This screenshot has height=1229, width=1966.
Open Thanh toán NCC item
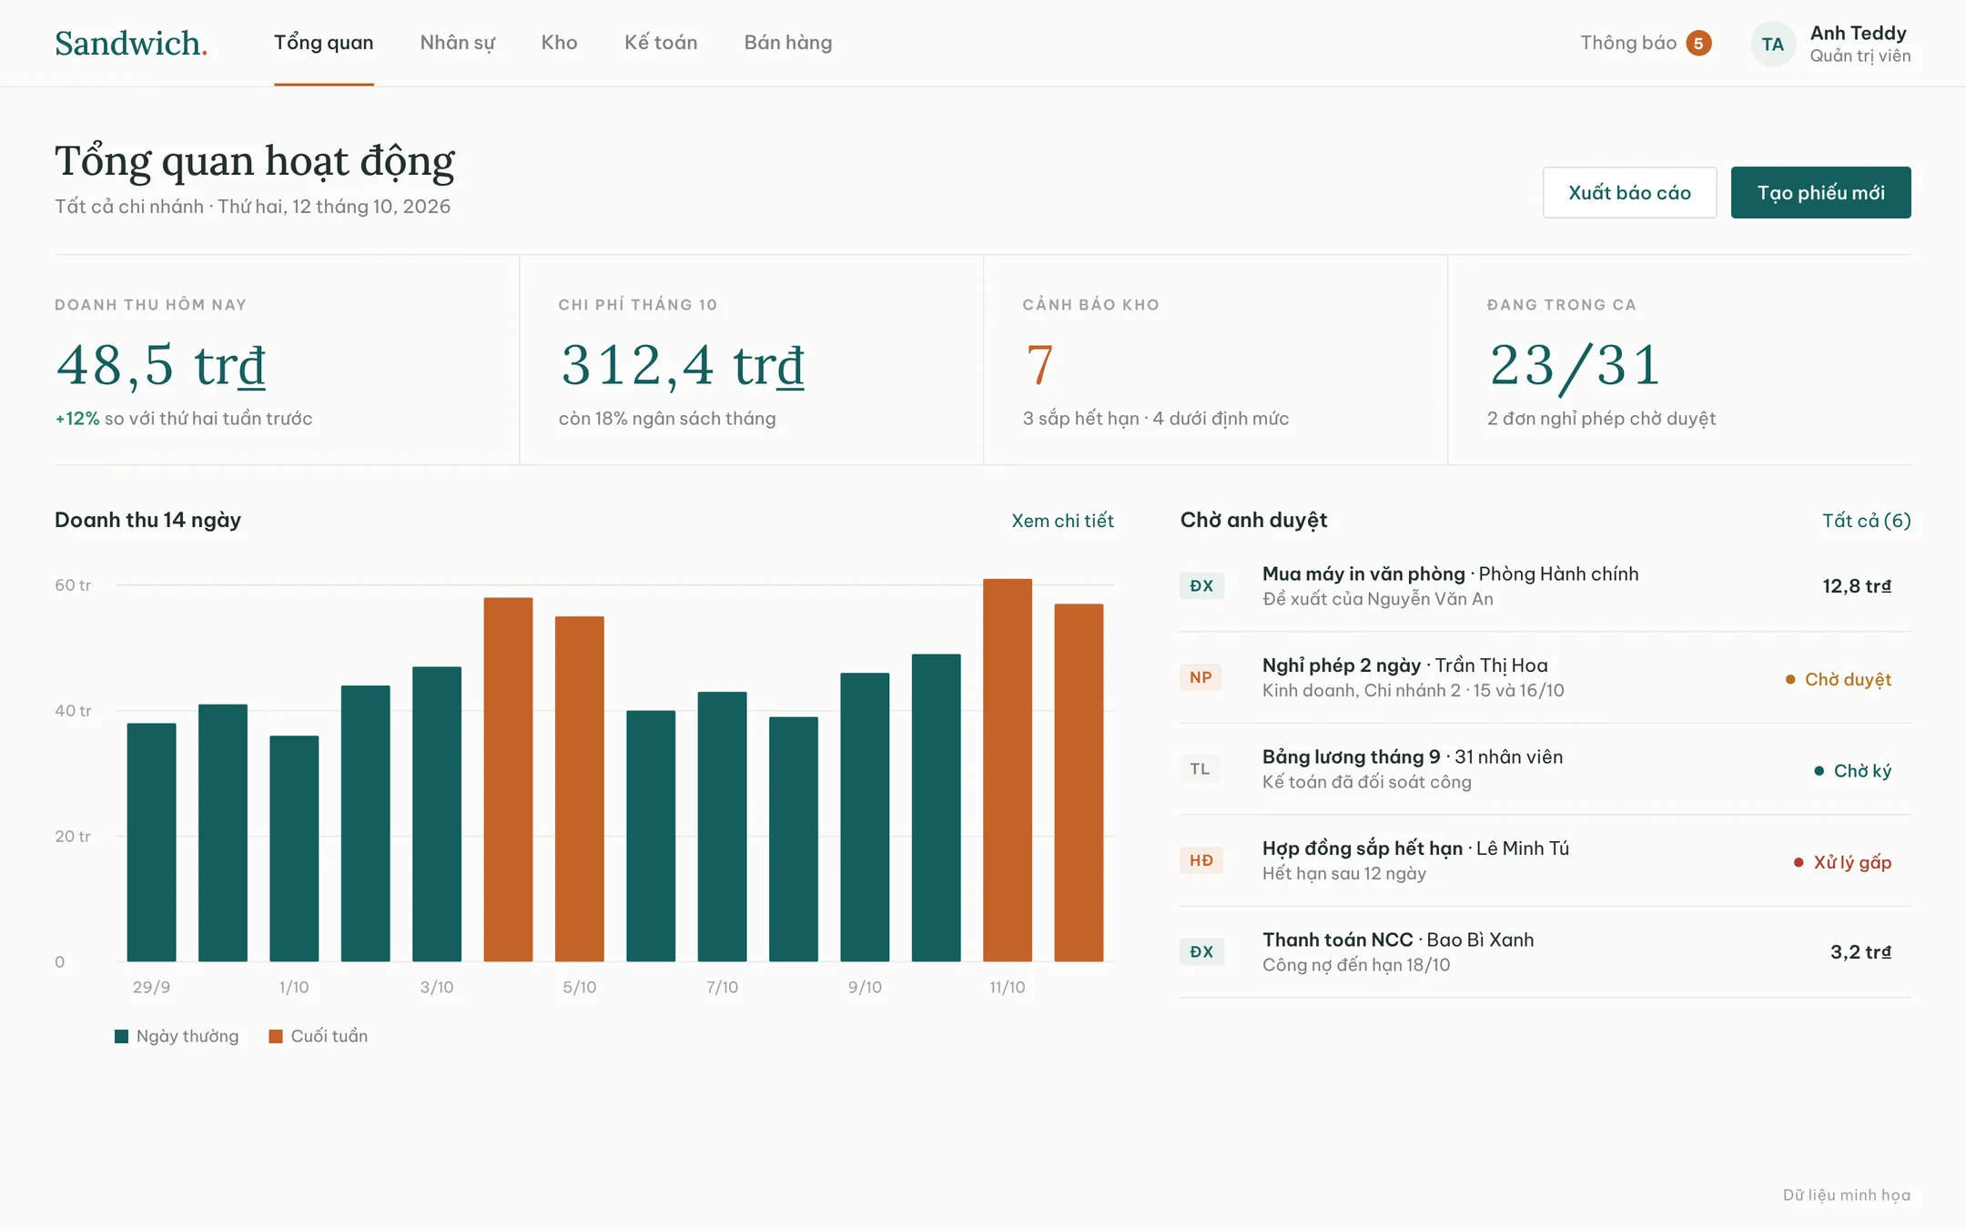click(1545, 952)
